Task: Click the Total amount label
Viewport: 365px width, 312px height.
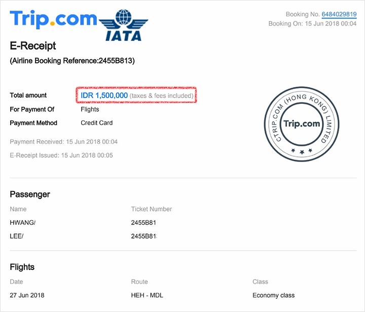Action: coord(28,95)
